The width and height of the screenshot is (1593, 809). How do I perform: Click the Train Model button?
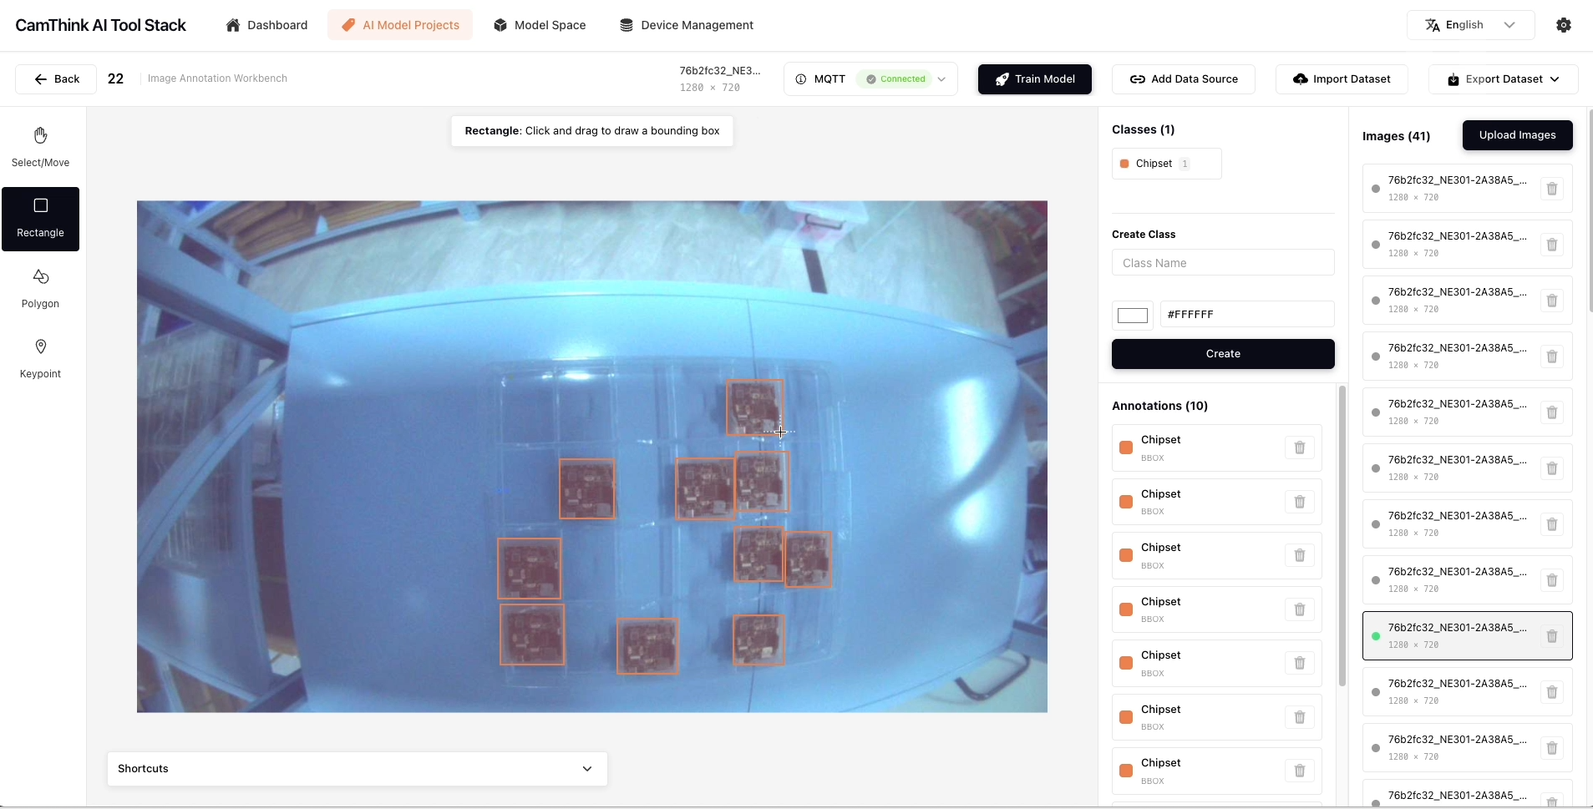pos(1034,79)
